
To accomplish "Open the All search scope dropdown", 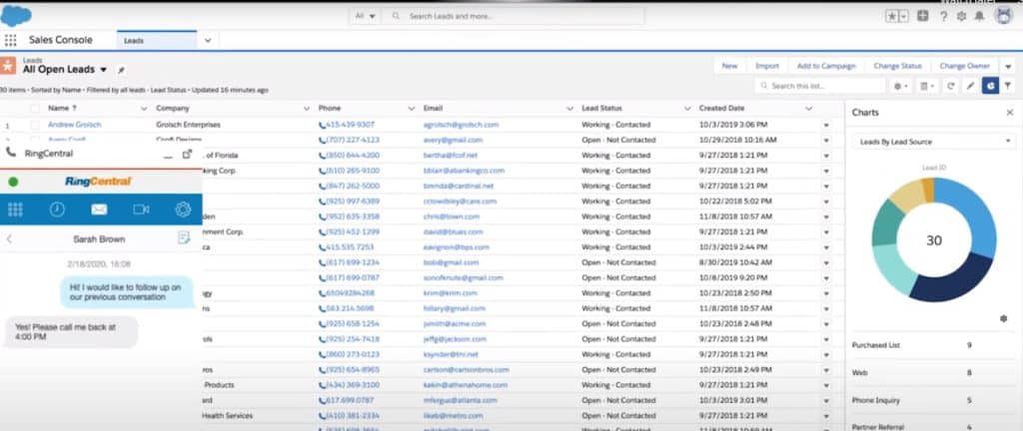I will tap(366, 16).
